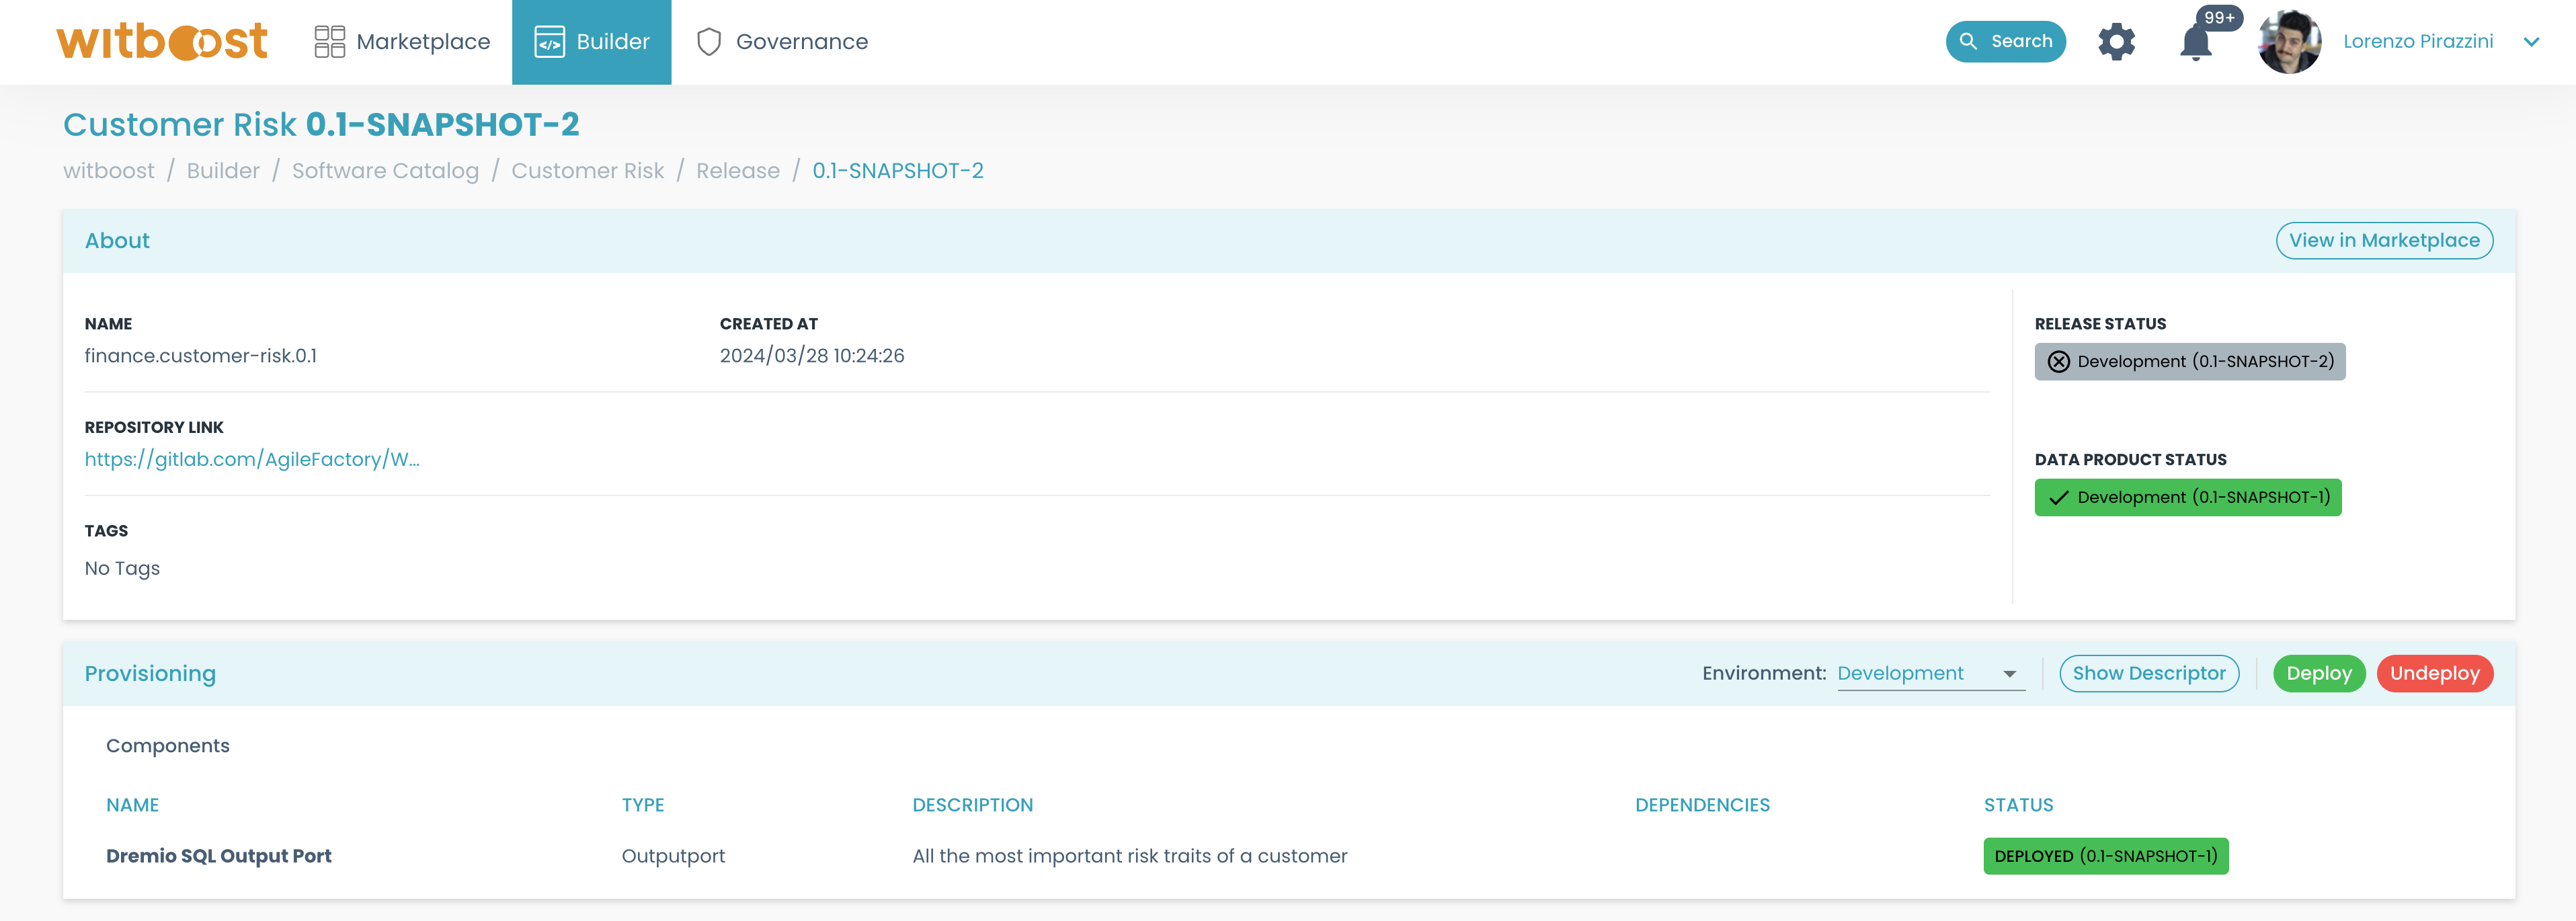Click the GitLab repository link
The height and width of the screenshot is (921, 2576).
tap(251, 458)
